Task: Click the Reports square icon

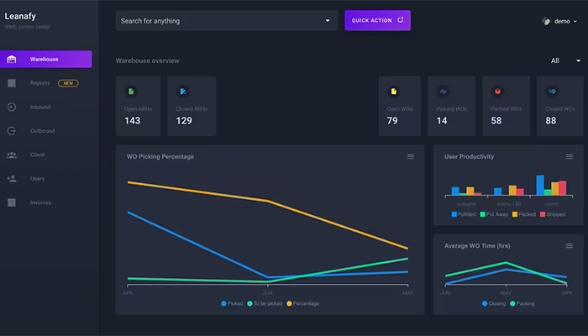Action: (12, 83)
